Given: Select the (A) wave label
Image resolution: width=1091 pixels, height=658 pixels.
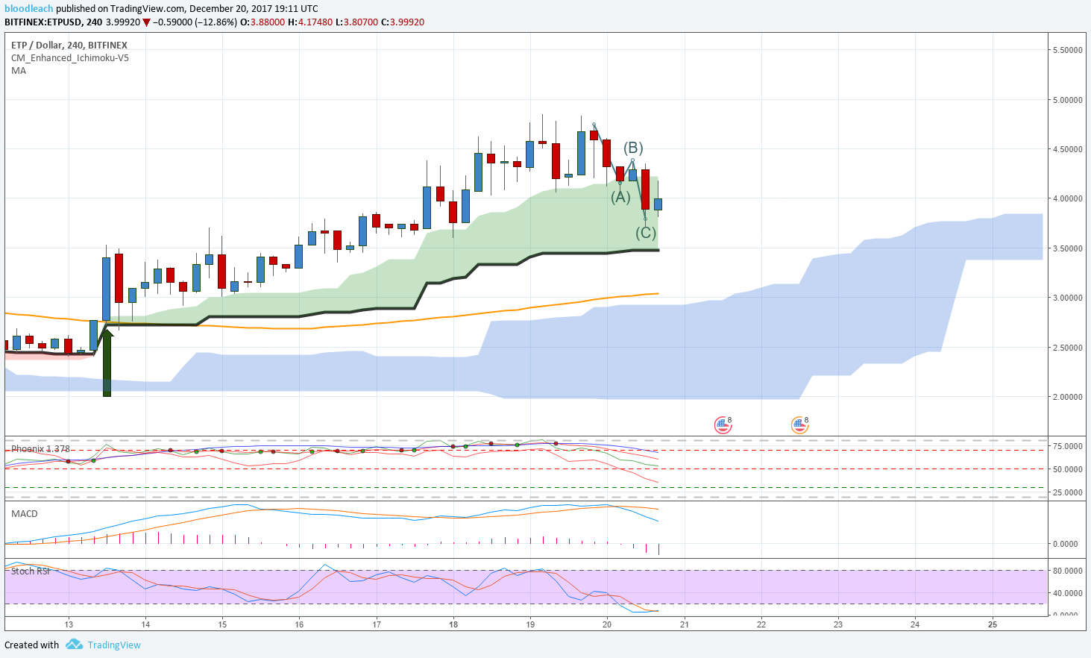Looking at the screenshot, I should [620, 197].
